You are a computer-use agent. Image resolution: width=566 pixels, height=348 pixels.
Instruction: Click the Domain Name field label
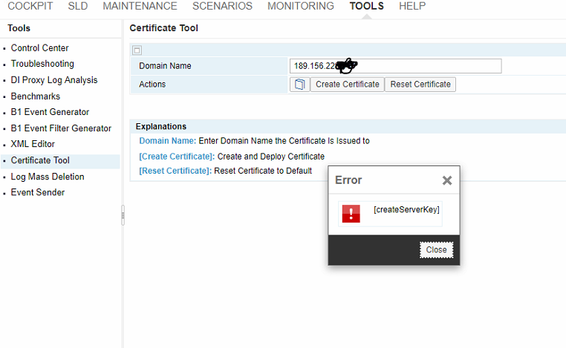[x=165, y=66]
